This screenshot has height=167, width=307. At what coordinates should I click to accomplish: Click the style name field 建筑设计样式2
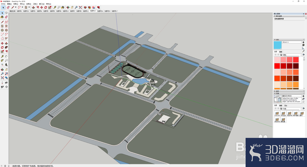(292, 96)
